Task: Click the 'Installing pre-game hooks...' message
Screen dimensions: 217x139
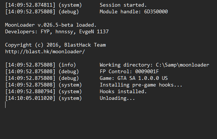Action: [141, 85]
